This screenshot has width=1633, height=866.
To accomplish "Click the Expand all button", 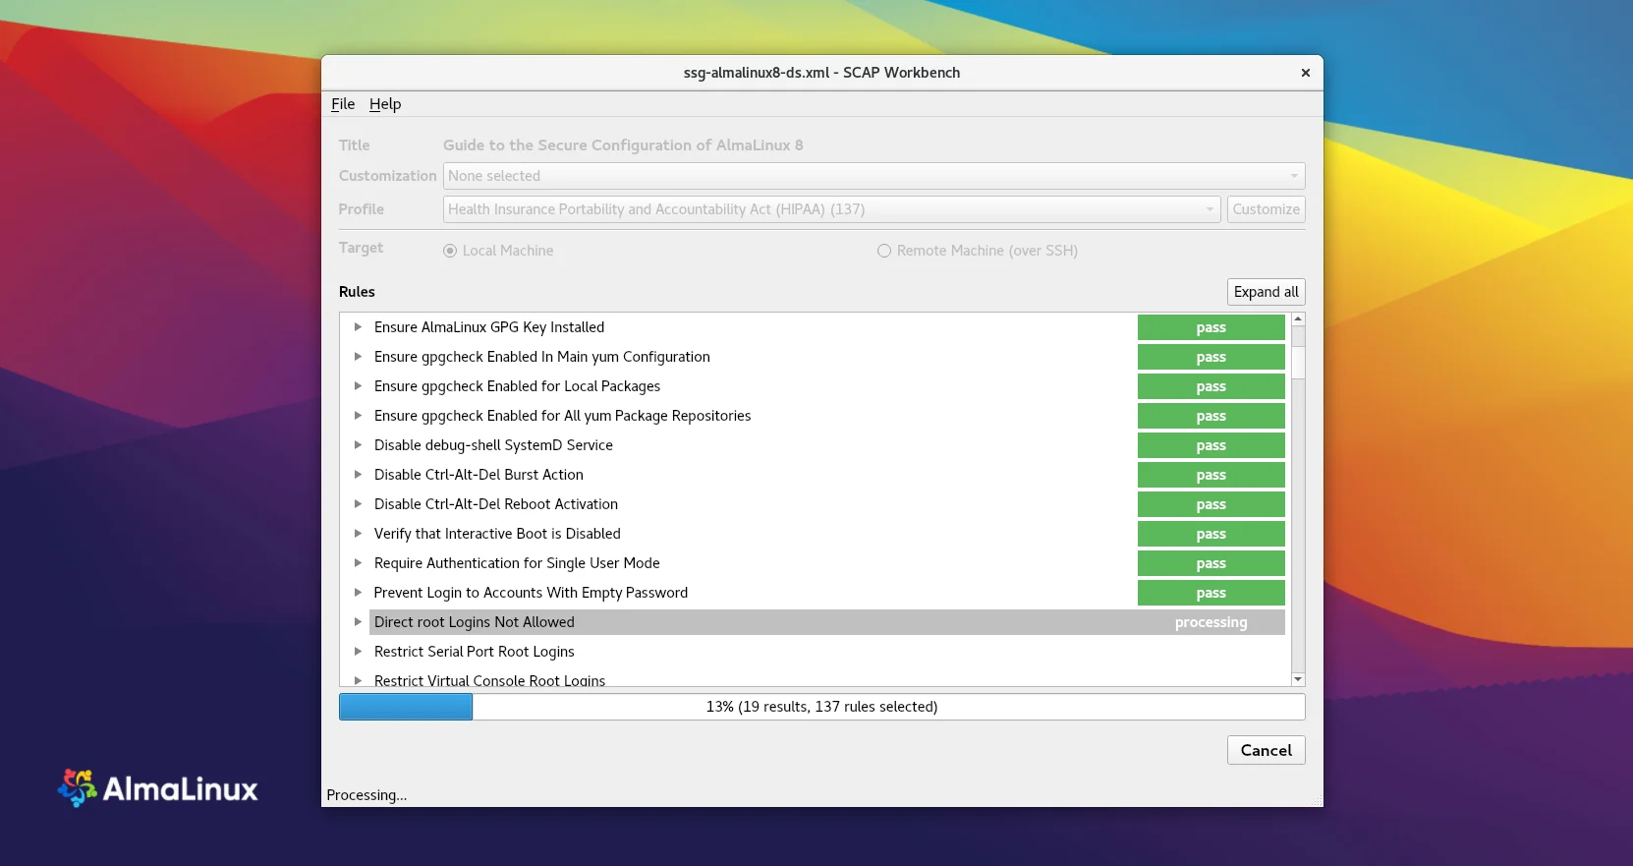I will pyautogui.click(x=1266, y=292).
